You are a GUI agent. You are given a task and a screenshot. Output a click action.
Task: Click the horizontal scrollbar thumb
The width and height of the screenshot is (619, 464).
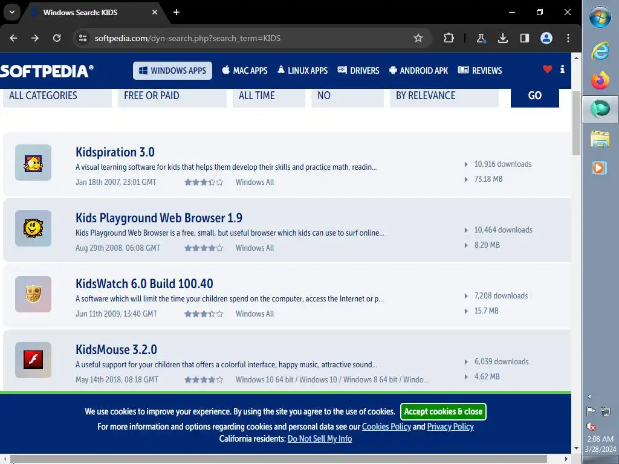coord(279,459)
